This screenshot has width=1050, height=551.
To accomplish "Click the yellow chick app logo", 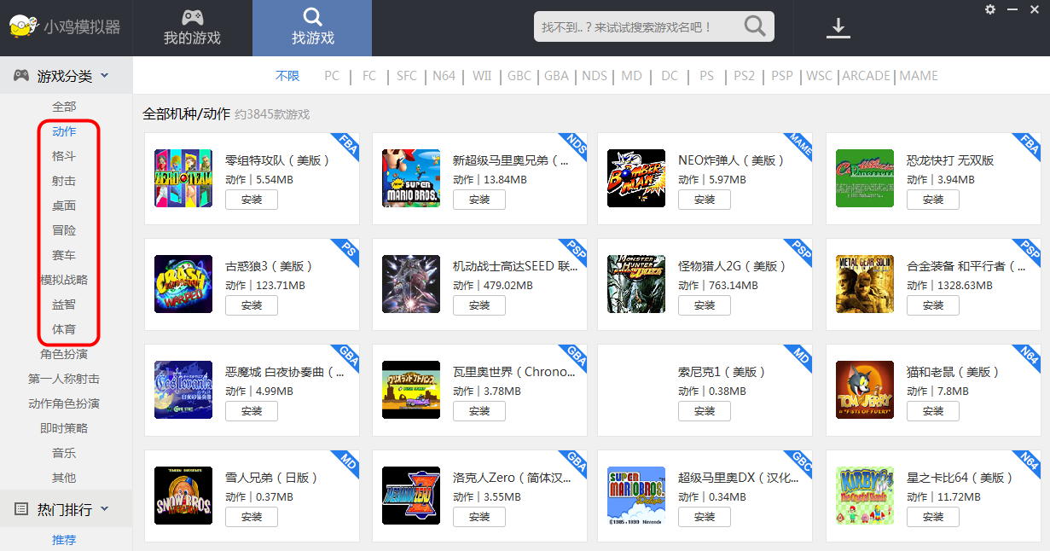I will (23, 27).
